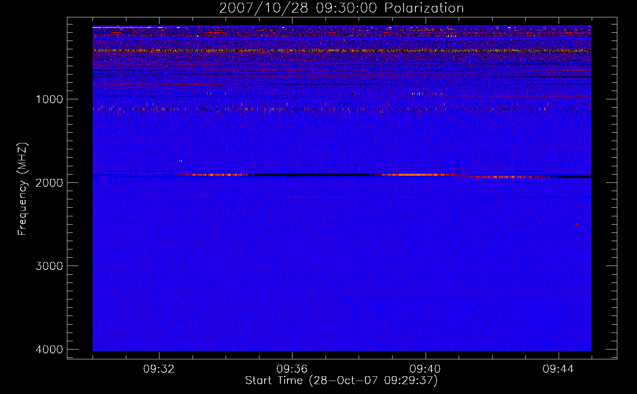Click the "Start Time (28-Oct-07 09:29:37)" label
637x394 pixels.
tap(341, 381)
